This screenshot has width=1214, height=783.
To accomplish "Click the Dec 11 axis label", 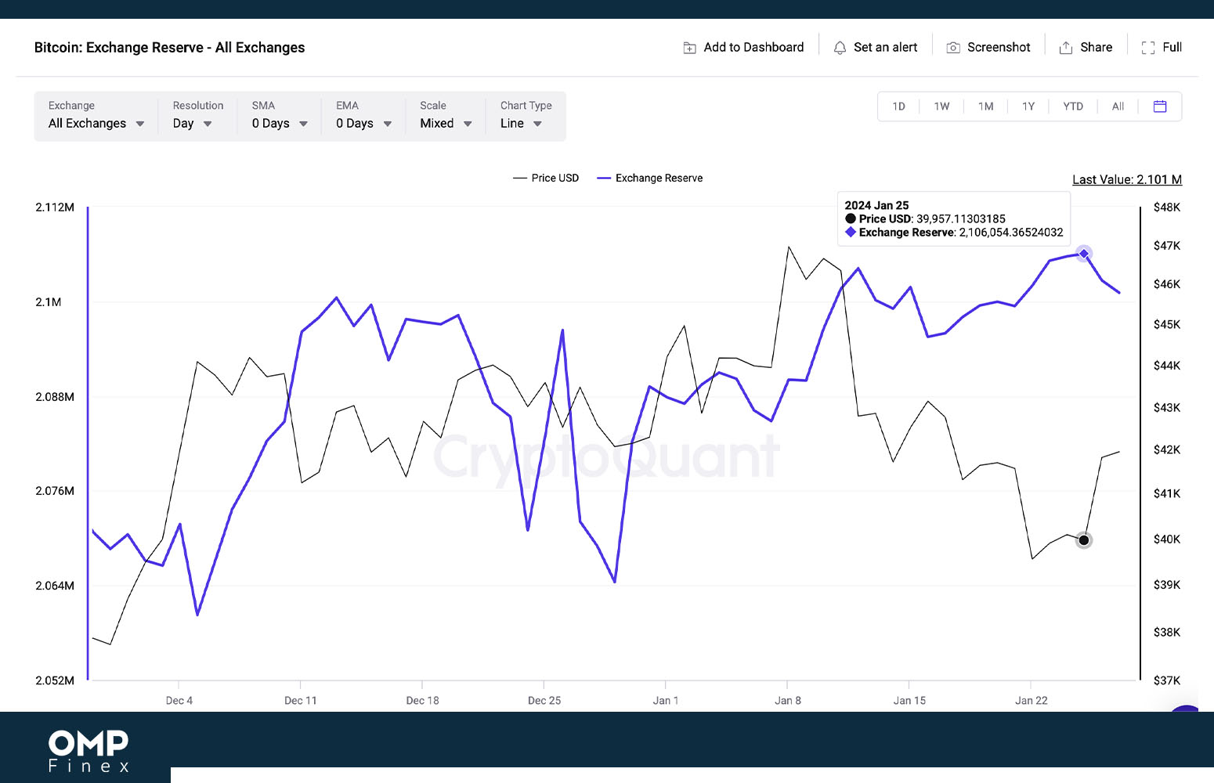I will (x=301, y=701).
